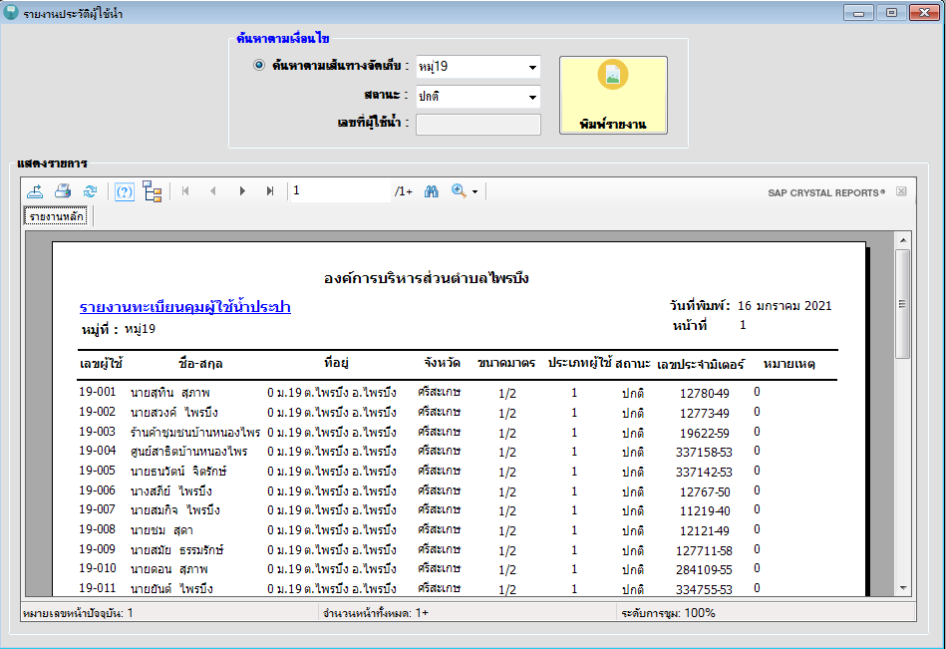Expand the สถานะ status dropdown
Screen dimensions: 946x649
point(531,97)
